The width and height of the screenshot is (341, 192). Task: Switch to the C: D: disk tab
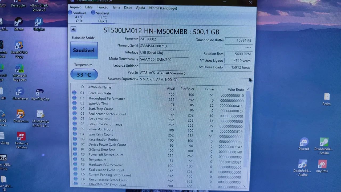click(x=79, y=17)
